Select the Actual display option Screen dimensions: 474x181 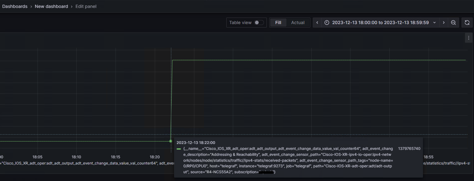click(x=298, y=22)
